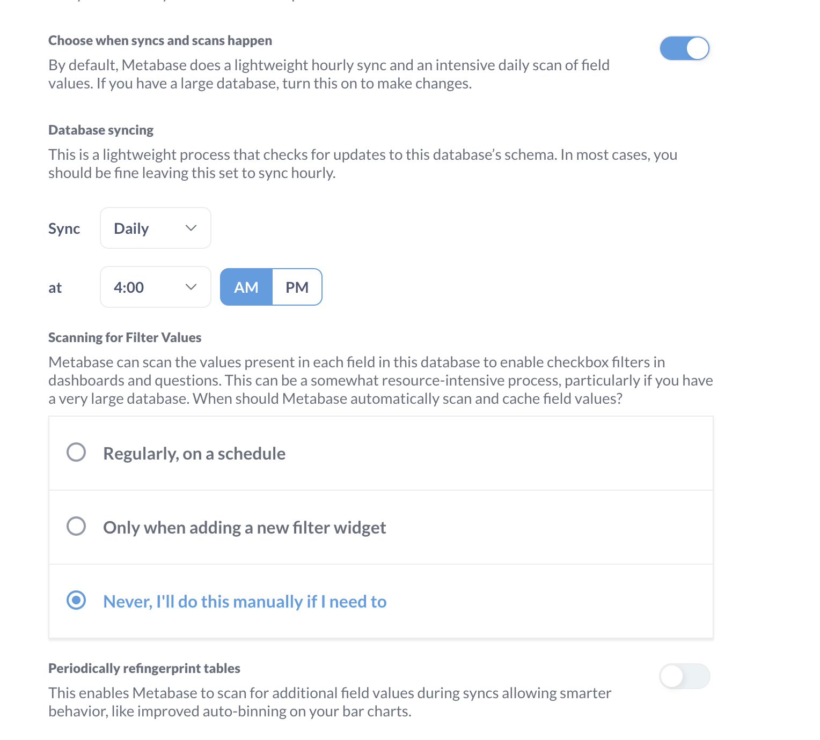Screen dimensions: 820x740
Task: Click the selected Never radio button circle
Action: tap(76, 600)
